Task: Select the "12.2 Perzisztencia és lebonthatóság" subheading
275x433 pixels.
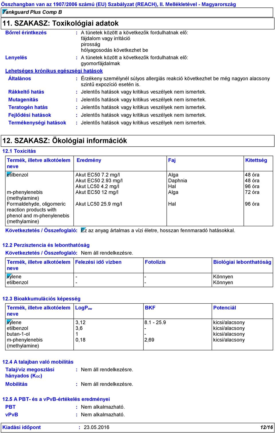Action: 46,245
